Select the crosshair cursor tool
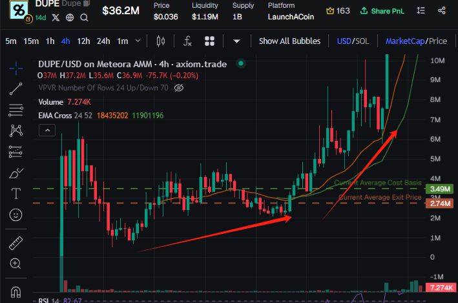 click(16, 68)
